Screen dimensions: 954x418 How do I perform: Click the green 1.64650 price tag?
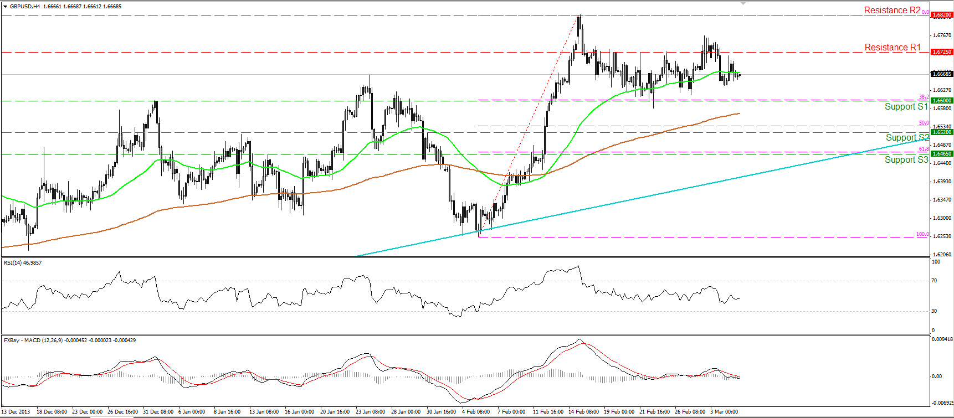[942, 154]
